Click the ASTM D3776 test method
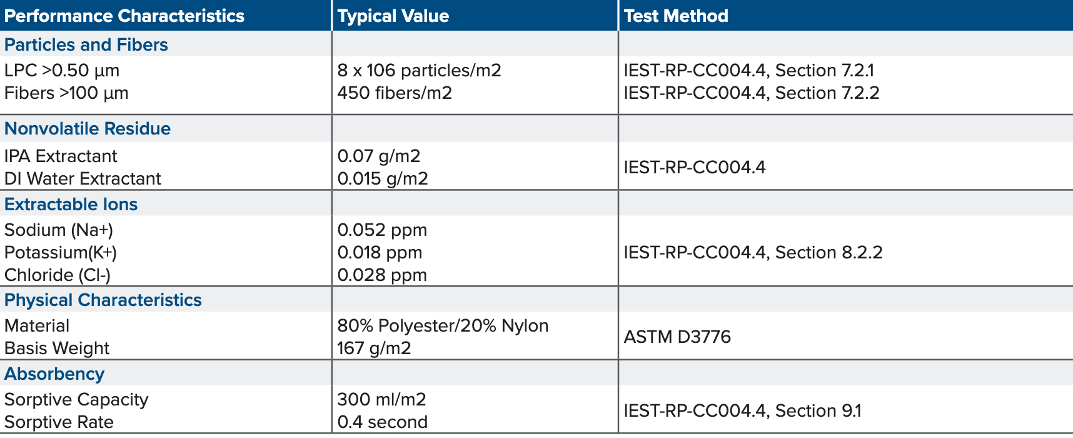 click(677, 337)
